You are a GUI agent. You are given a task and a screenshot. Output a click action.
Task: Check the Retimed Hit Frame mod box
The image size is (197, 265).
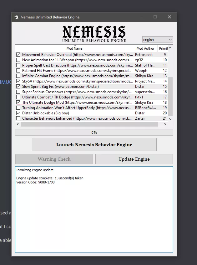[18, 71]
